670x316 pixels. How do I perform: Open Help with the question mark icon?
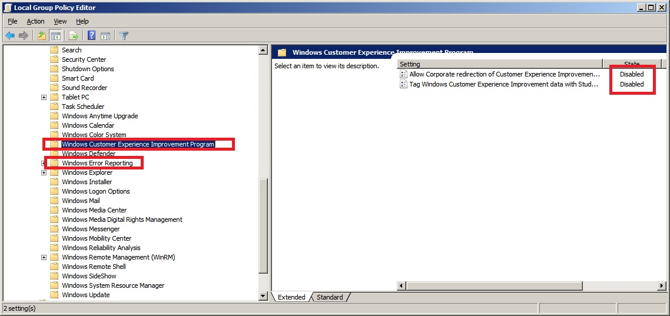pyautogui.click(x=91, y=35)
